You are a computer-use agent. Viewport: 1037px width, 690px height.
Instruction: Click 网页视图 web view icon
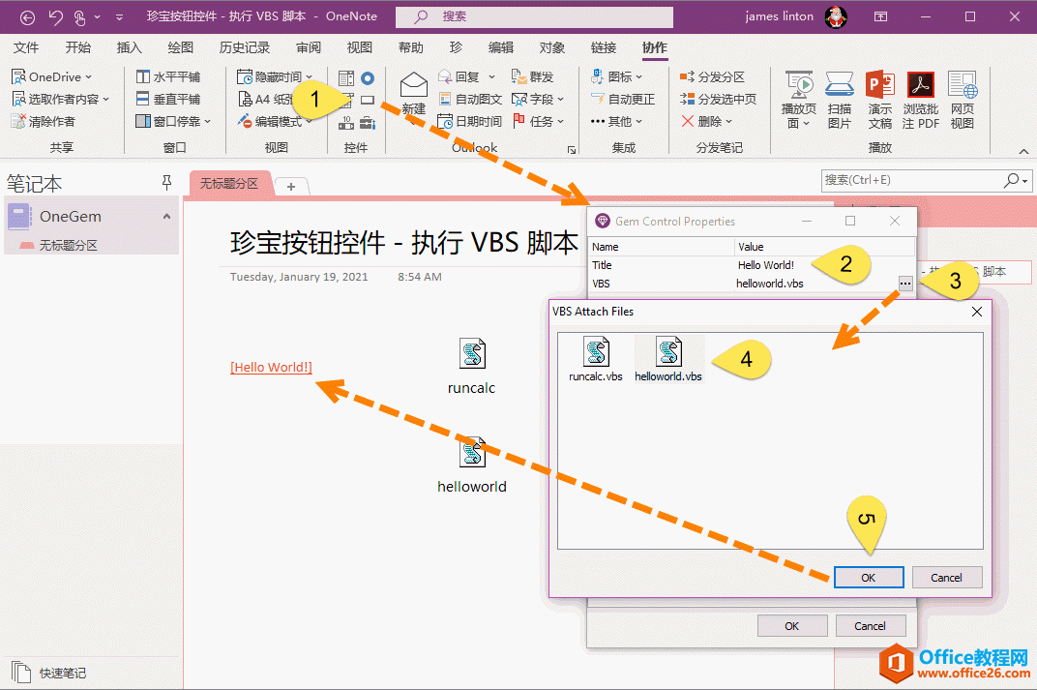pos(963,101)
